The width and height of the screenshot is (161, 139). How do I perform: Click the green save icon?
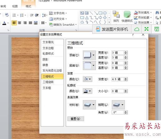click(x=157, y=29)
